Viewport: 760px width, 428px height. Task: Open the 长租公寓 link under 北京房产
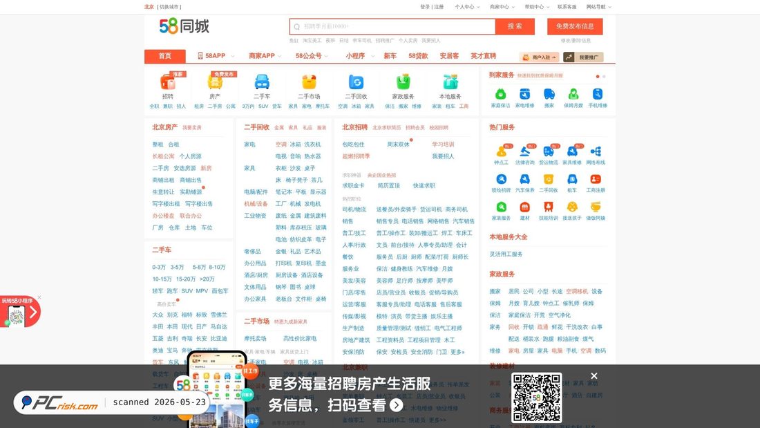(x=163, y=156)
